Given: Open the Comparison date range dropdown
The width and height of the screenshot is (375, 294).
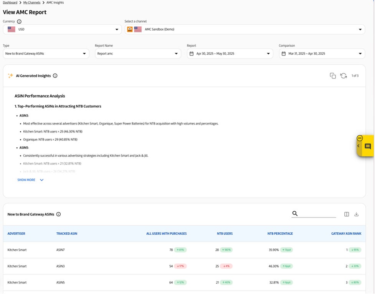Looking at the screenshot, I should [322, 54].
